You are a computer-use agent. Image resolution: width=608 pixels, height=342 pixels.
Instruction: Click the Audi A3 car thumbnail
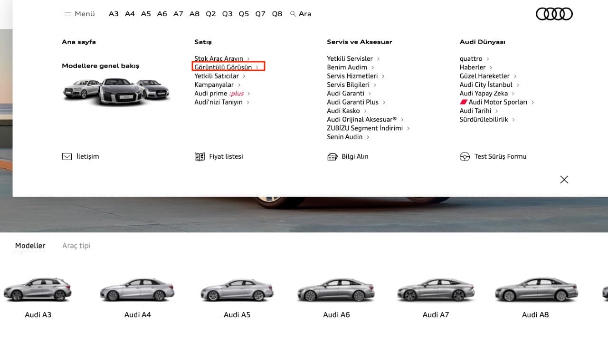38,289
